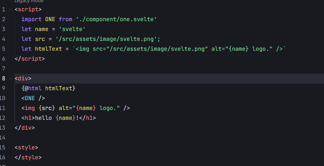
Task: Click the from keyword on line 2
Action: [65, 19]
